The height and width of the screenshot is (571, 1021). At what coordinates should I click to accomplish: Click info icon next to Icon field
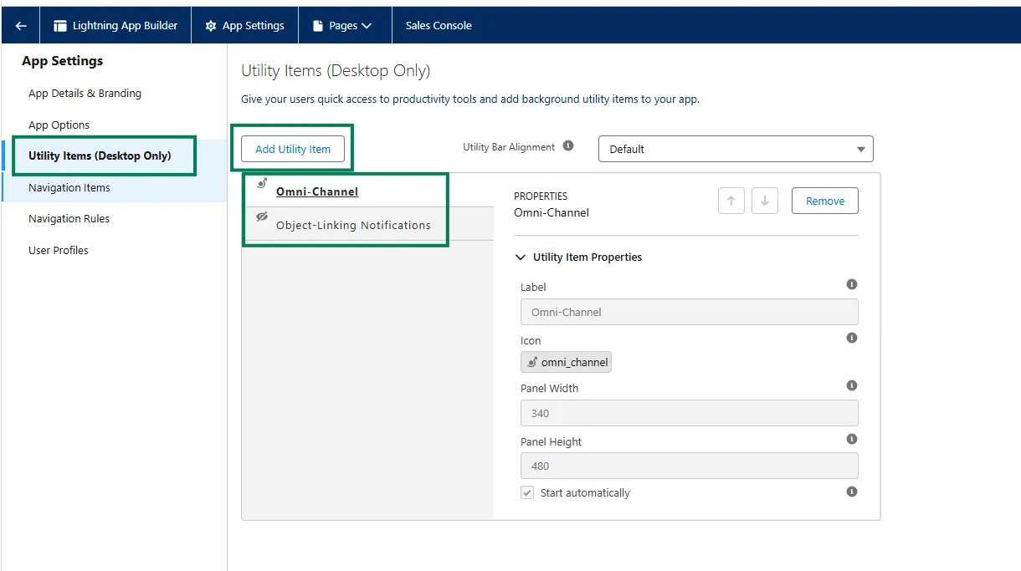[852, 338]
